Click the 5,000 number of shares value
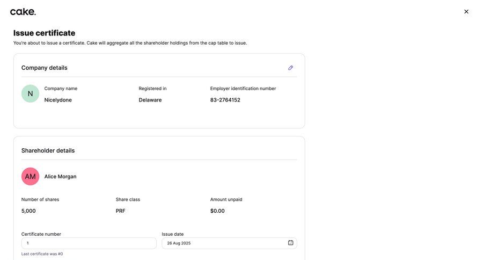The width and height of the screenshot is (483, 260). (x=28, y=211)
